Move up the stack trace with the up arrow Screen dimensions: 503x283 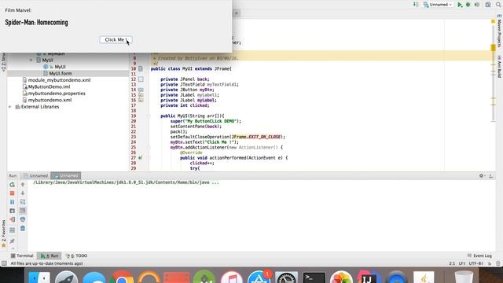pyautogui.click(x=23, y=185)
